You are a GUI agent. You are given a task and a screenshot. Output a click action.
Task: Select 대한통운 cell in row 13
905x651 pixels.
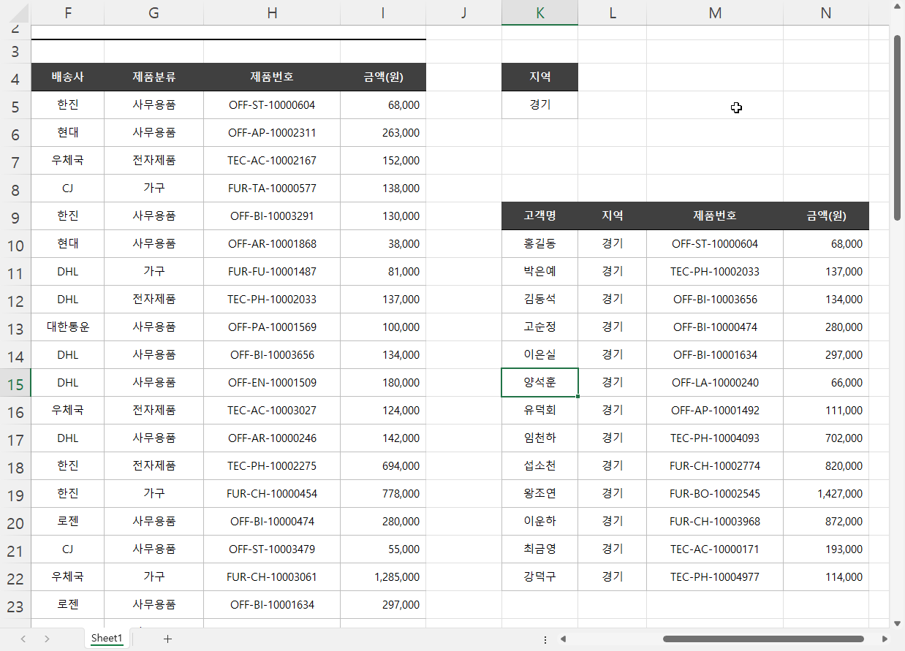pyautogui.click(x=68, y=327)
